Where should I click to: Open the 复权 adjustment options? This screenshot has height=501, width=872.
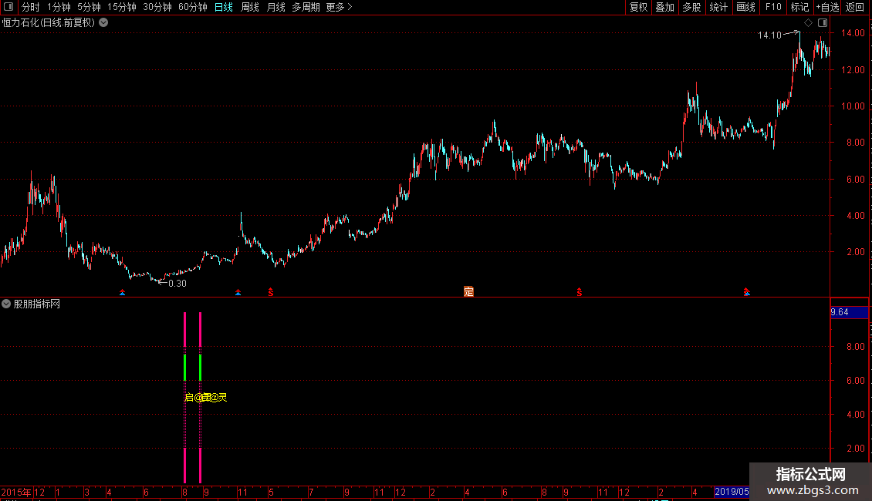[638, 7]
